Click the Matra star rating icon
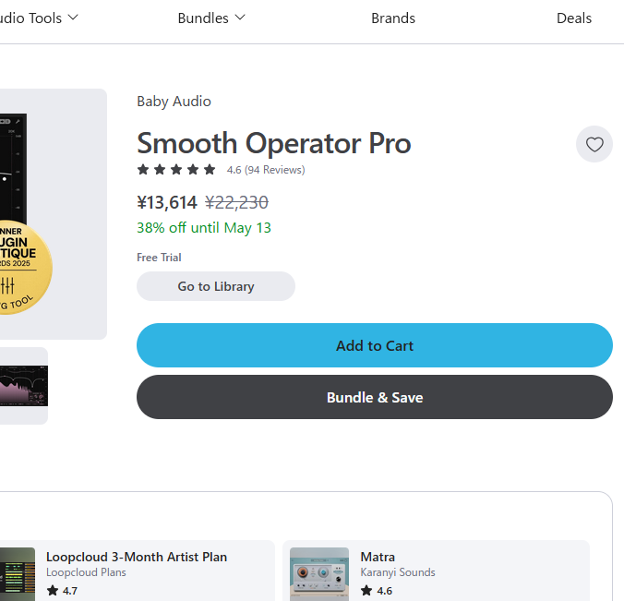Viewport: 624px width, 601px height. coord(366,591)
